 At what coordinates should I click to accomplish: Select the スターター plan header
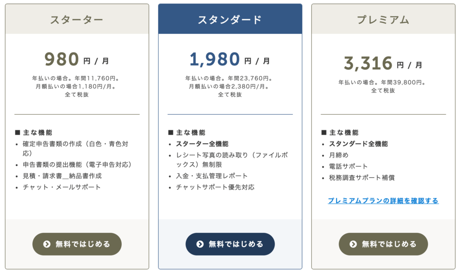[77, 19]
